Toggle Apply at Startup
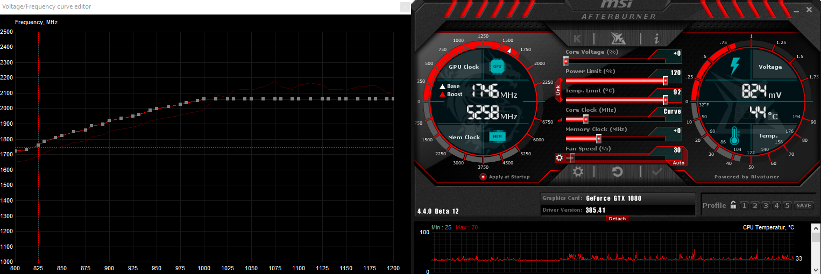821x274 pixels. [505, 177]
